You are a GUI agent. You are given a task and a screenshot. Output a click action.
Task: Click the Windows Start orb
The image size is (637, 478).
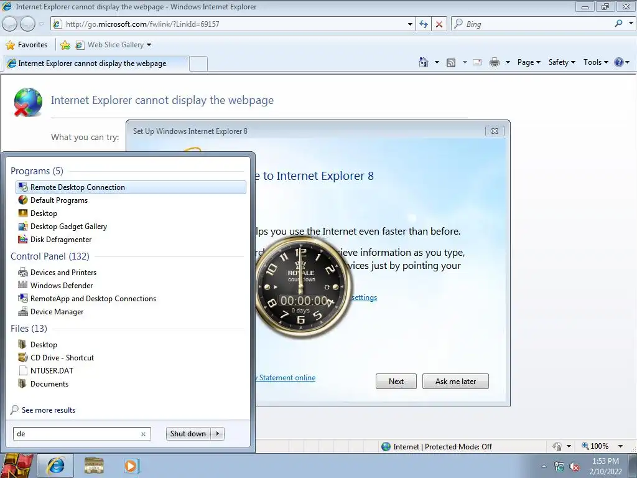click(16, 466)
